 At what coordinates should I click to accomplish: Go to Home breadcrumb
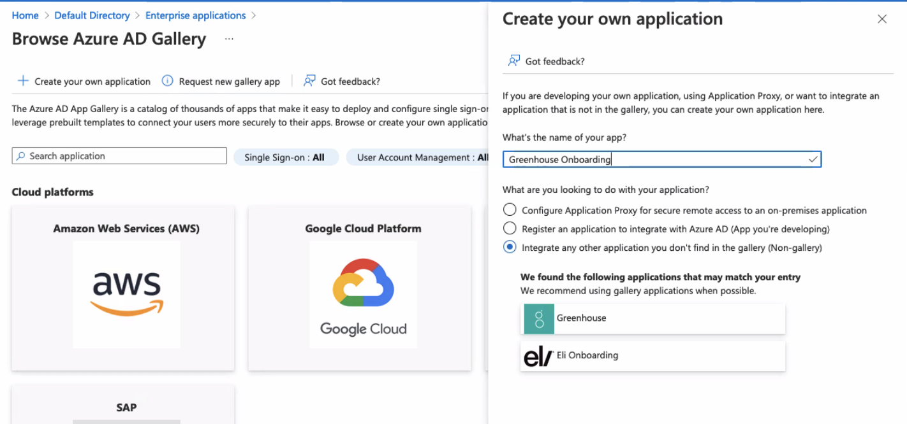coord(26,15)
